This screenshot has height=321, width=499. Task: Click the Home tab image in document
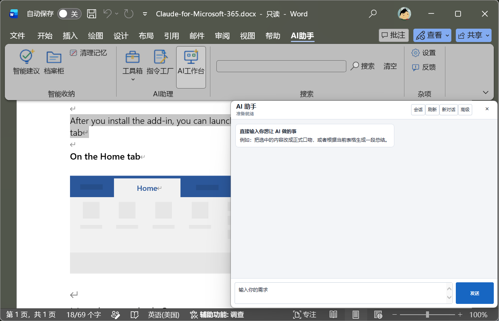click(x=150, y=224)
